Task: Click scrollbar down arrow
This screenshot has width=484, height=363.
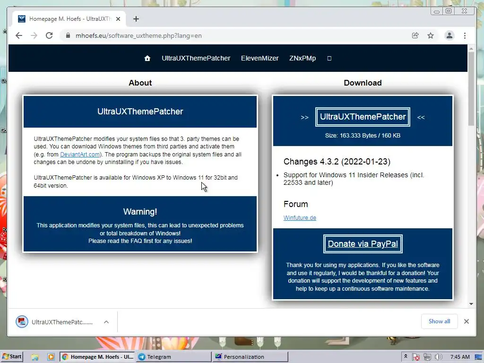Action: coord(471,304)
